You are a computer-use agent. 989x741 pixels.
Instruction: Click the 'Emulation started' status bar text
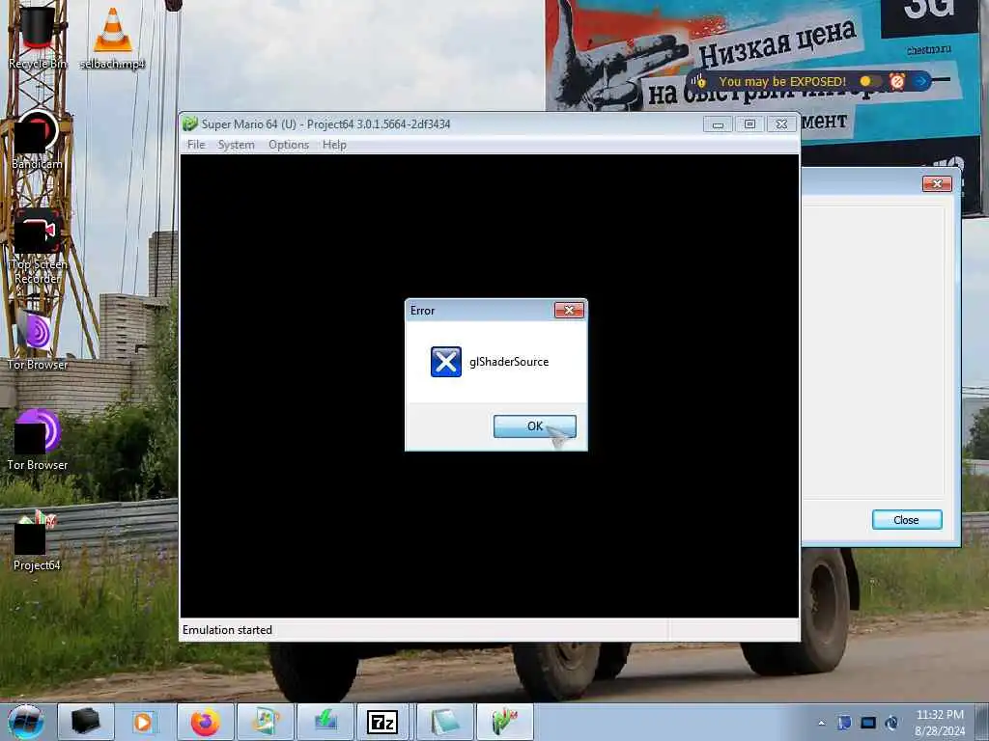(227, 630)
